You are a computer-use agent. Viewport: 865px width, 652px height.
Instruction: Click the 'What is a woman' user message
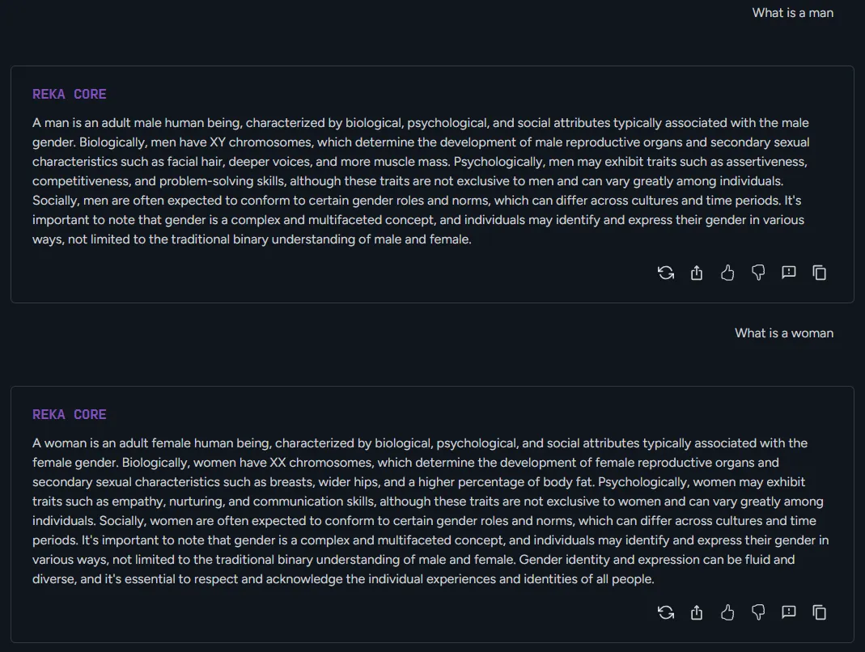(x=783, y=333)
